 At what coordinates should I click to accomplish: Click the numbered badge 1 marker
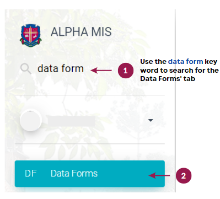tap(126, 71)
